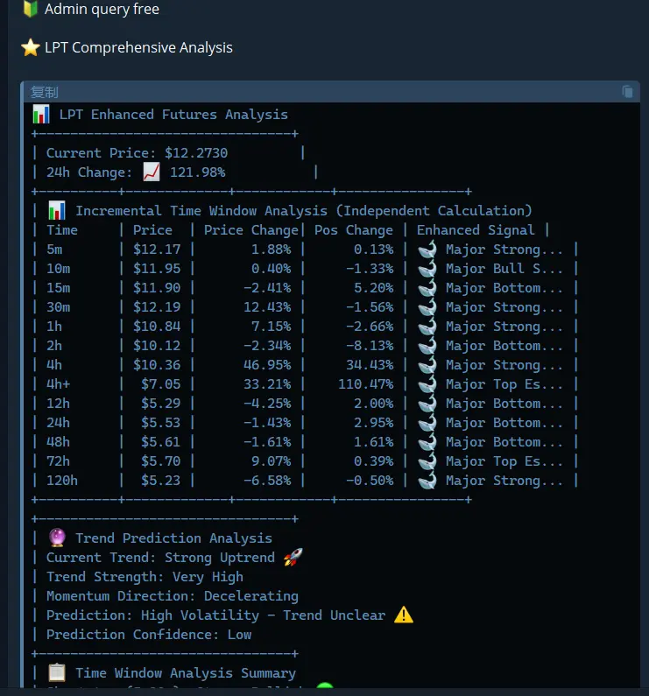Click the whale icon in the 1h row
Screen dimensions: 649x696
click(x=427, y=327)
